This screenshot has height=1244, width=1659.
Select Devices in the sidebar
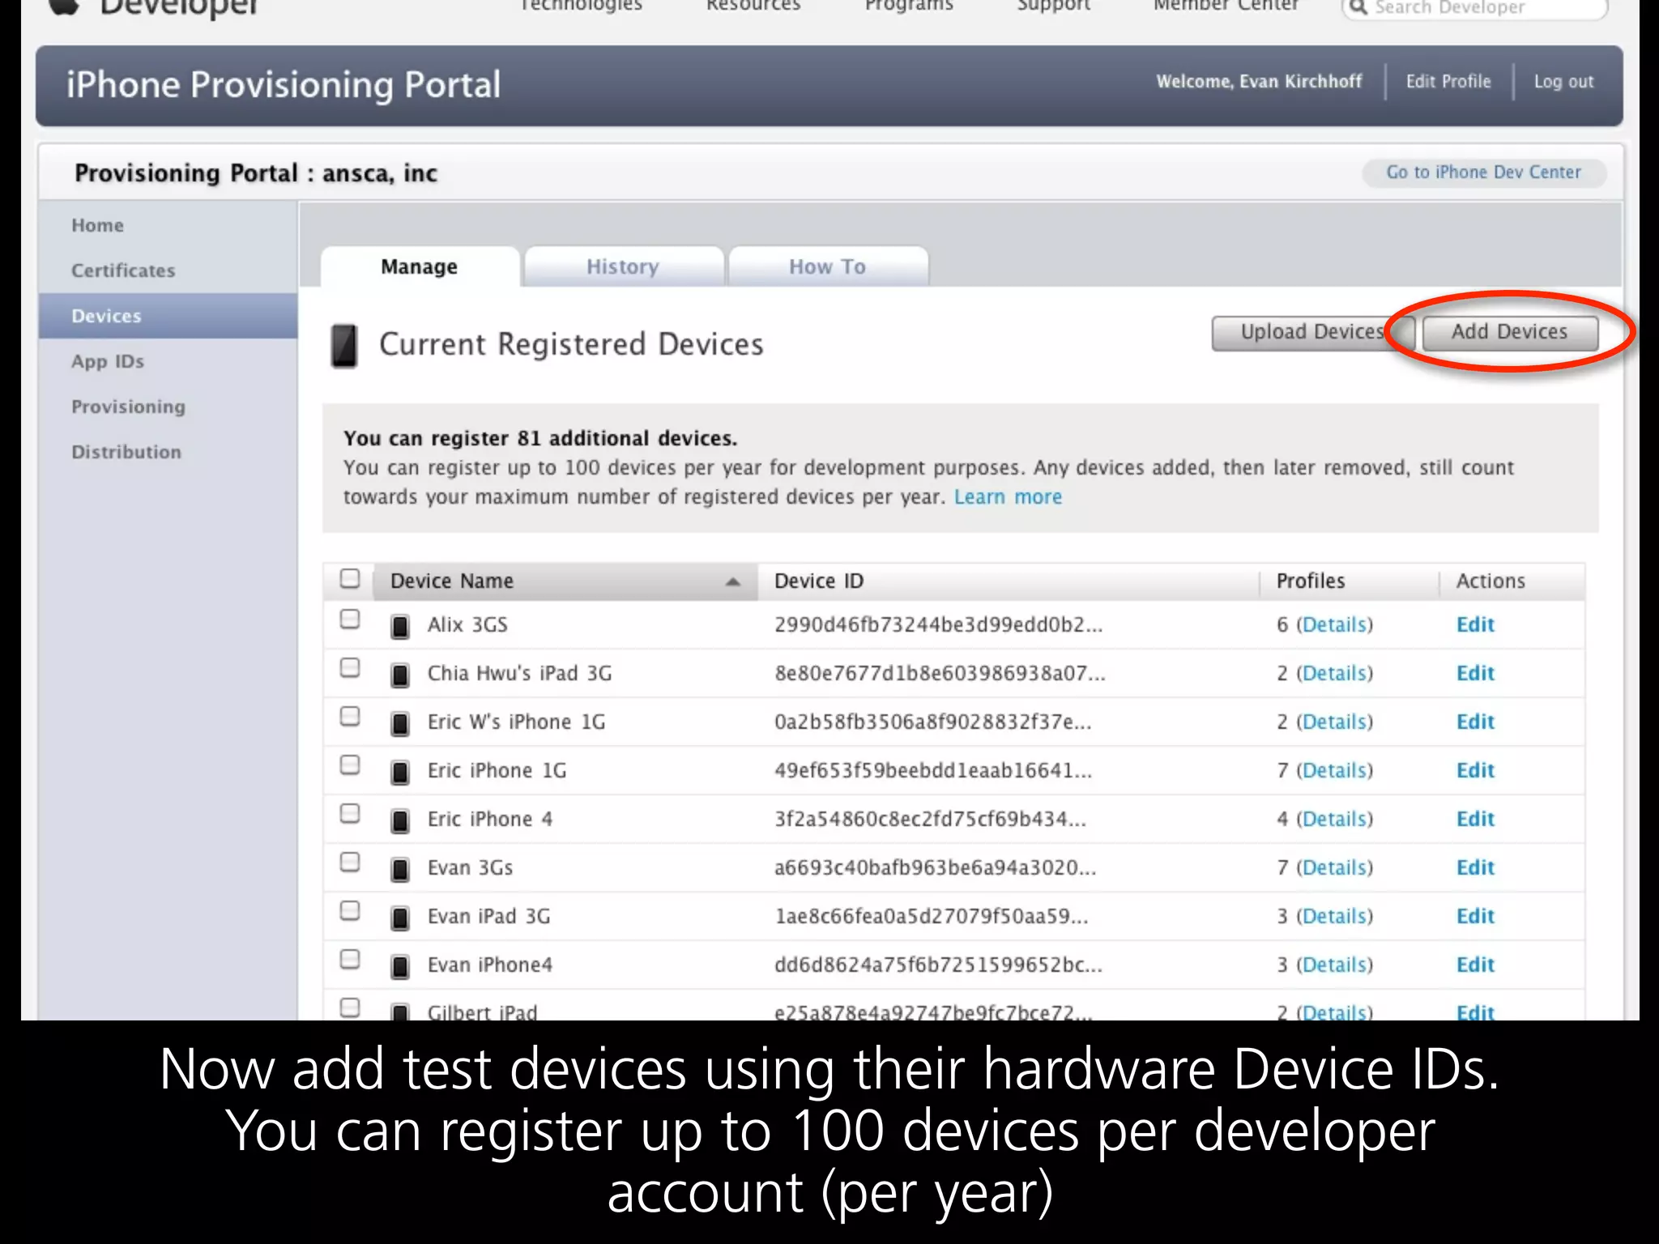click(168, 316)
